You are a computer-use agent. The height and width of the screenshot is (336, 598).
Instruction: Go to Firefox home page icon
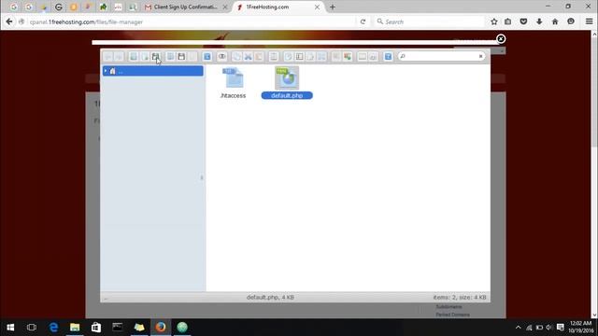(555, 21)
